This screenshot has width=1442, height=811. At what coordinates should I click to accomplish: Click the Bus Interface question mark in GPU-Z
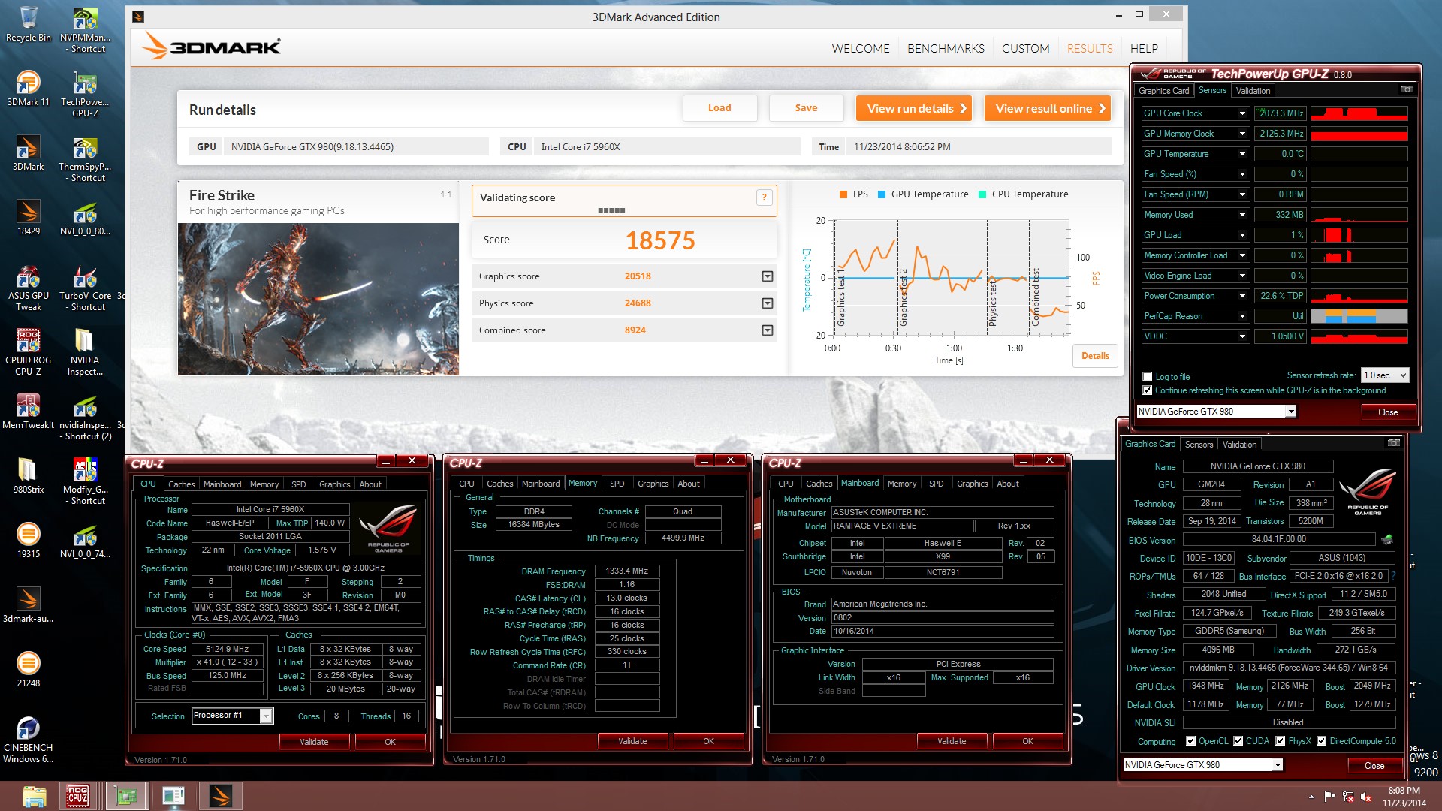pos(1393,576)
